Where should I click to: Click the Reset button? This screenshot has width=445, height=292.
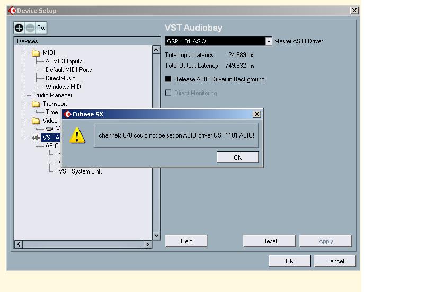click(x=269, y=241)
